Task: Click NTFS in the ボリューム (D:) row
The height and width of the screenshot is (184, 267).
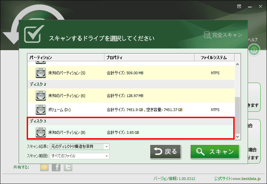Action: click(x=215, y=110)
